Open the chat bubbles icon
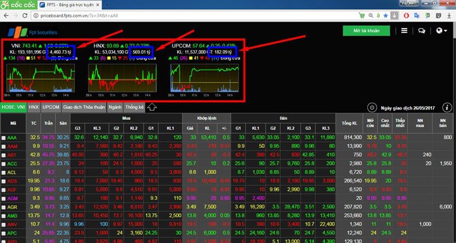Screen dimensions: 456x243 pyautogui.click(x=421, y=31)
